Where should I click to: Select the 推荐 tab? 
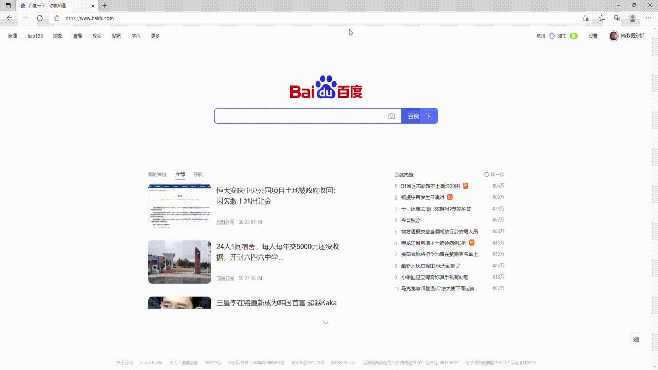180,175
